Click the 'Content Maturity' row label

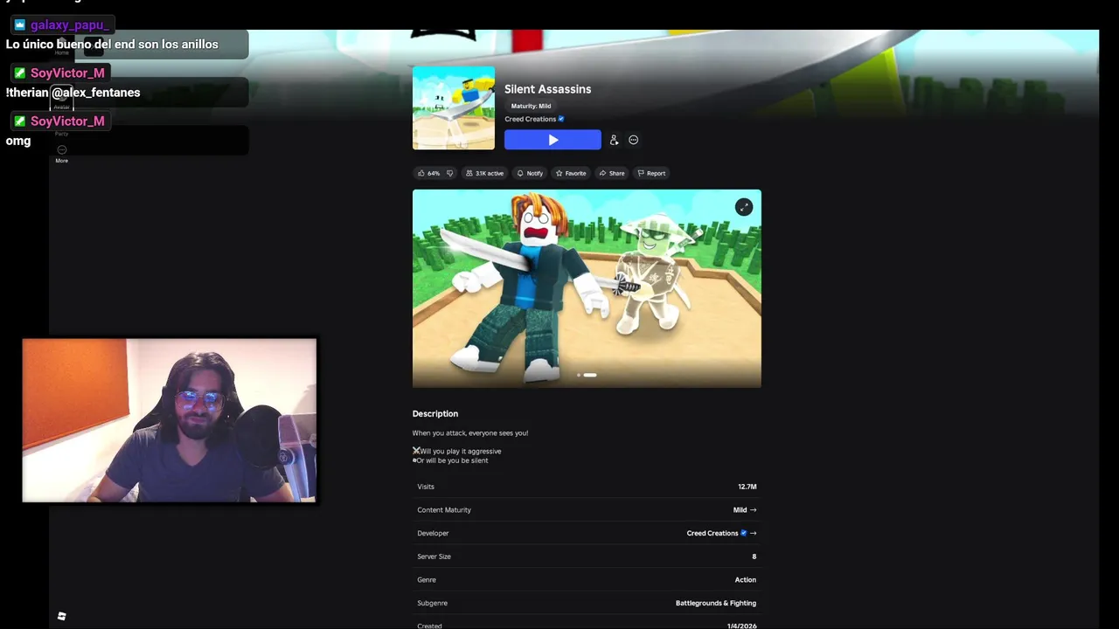click(444, 510)
